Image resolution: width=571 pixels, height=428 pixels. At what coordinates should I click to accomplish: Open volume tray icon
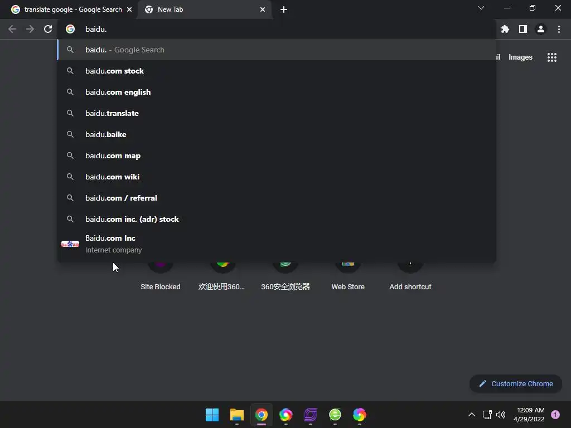coord(501,415)
